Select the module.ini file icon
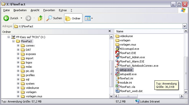 coord(117,82)
